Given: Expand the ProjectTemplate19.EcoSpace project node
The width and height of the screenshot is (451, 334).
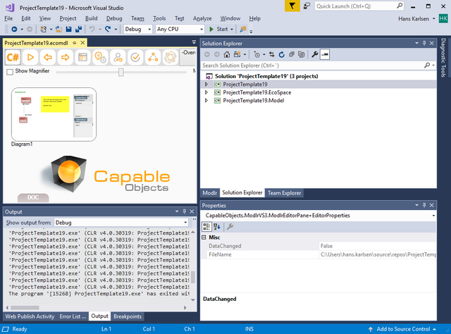Looking at the screenshot, I should [206, 92].
